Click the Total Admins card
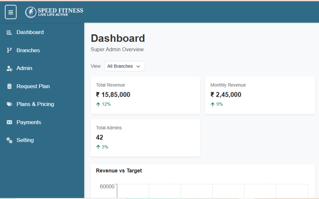This screenshot has width=319, height=199. (x=145, y=138)
